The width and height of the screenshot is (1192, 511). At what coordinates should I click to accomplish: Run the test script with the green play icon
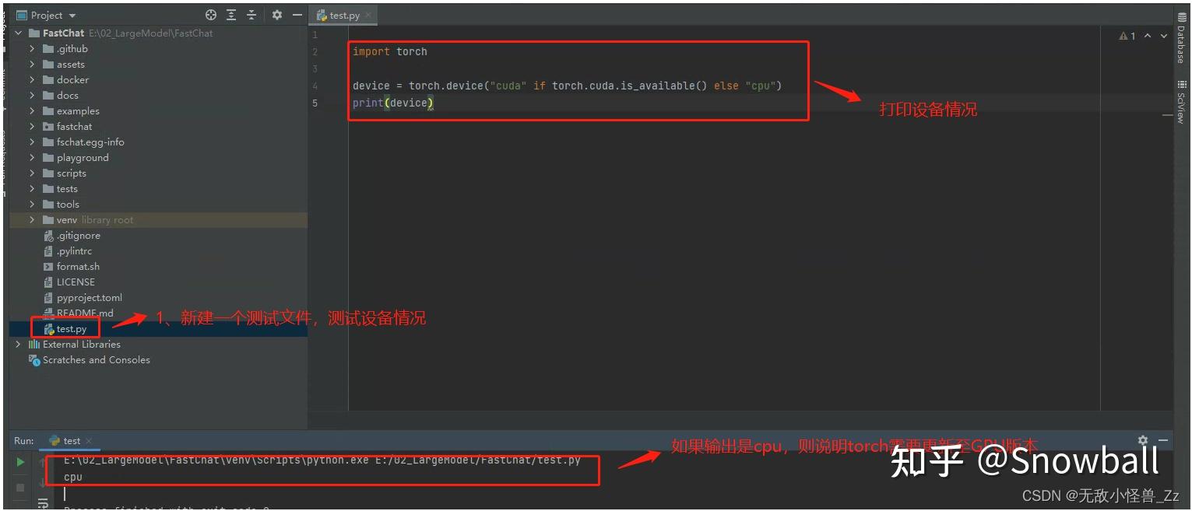point(21,462)
